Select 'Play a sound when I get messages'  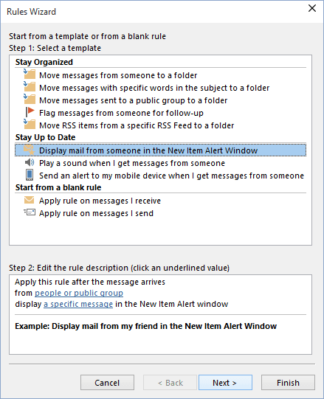click(x=132, y=163)
